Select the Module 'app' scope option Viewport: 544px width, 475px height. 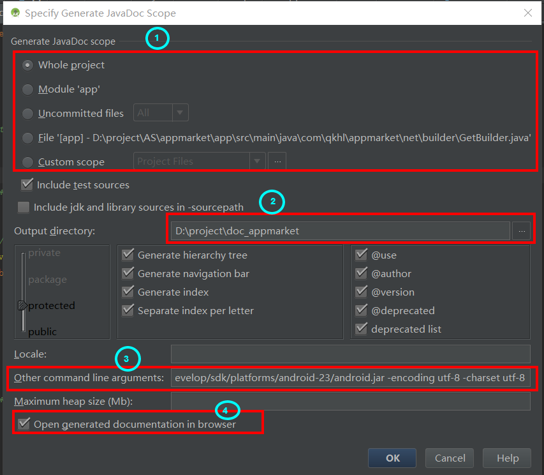coord(28,89)
